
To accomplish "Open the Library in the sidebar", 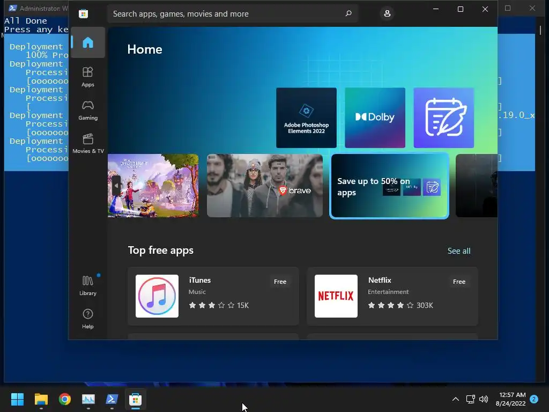I will pos(88,285).
